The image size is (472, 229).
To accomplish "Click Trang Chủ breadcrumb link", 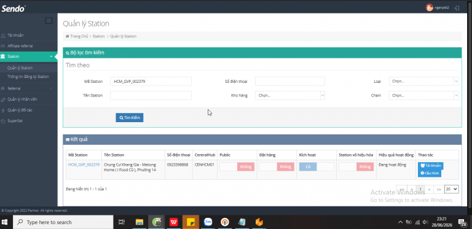I will click(x=79, y=36).
